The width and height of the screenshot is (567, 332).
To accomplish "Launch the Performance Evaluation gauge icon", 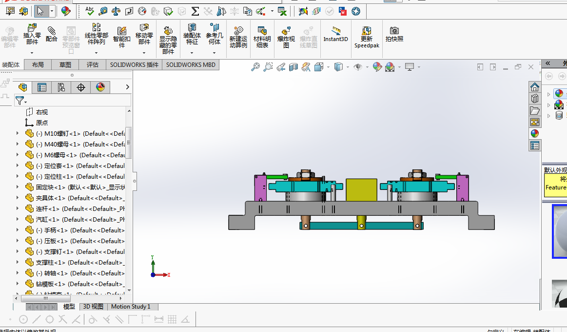I will click(142, 11).
